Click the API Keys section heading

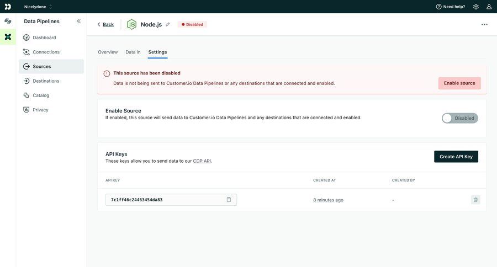click(117, 154)
